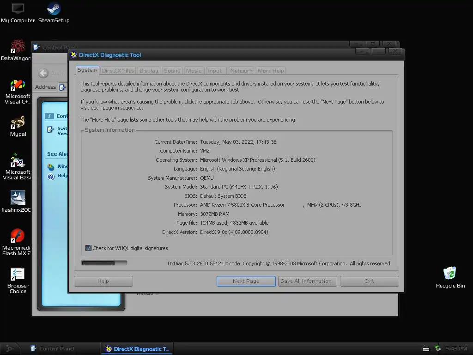Viewport: 473px width, 355px height.
Task: Click the Next Page button
Action: coord(246,281)
